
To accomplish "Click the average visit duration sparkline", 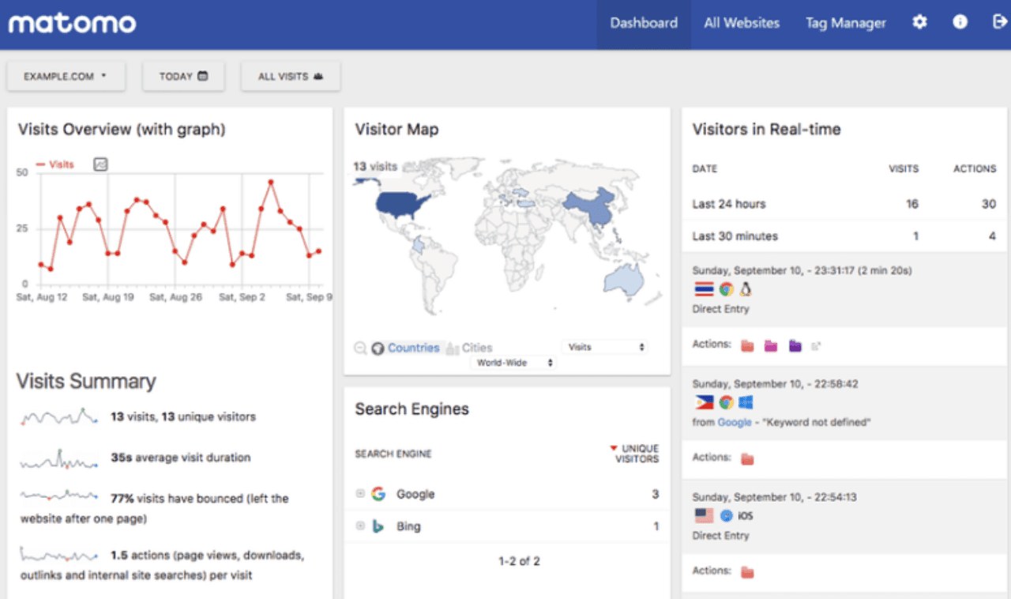I will (59, 458).
